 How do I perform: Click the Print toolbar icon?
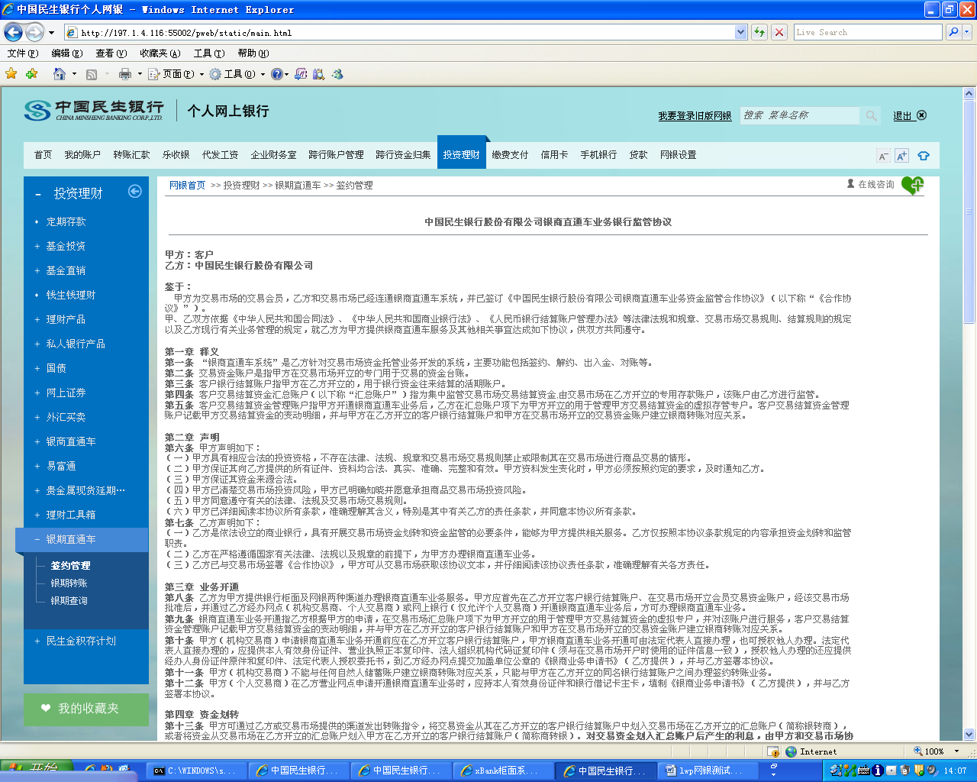coord(125,74)
